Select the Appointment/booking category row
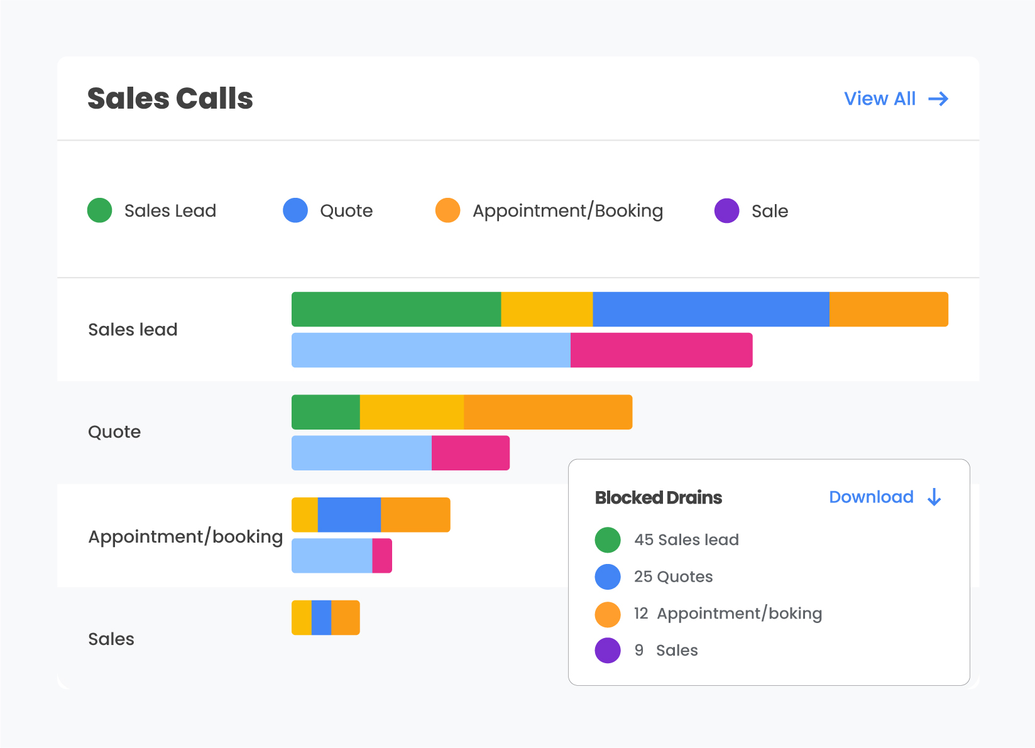The image size is (1035, 748). click(x=185, y=536)
